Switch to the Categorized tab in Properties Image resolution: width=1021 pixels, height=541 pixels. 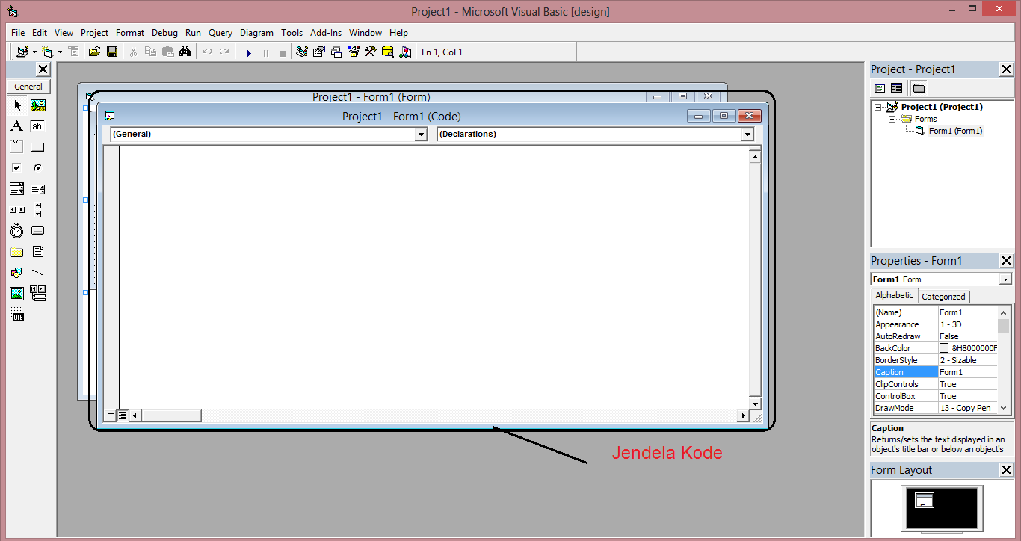click(943, 296)
